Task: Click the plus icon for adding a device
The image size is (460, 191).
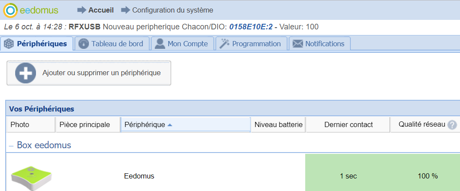Action: 26,73
